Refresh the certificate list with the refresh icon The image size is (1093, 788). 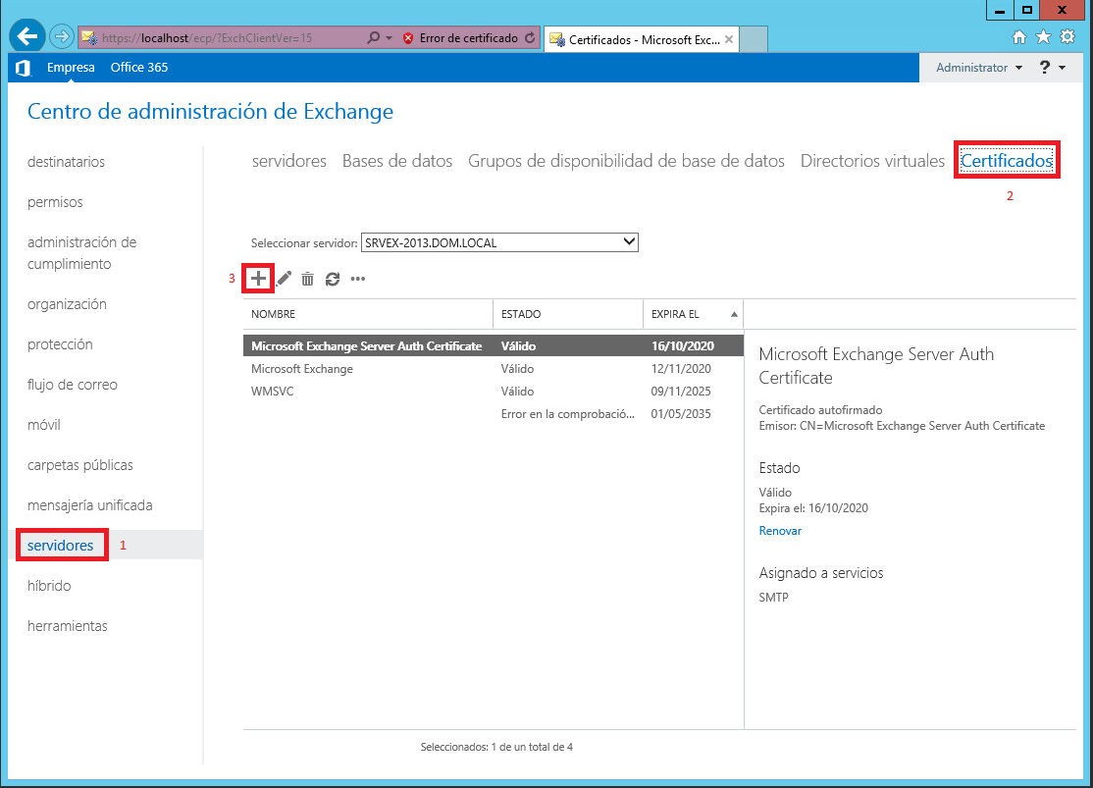click(333, 278)
